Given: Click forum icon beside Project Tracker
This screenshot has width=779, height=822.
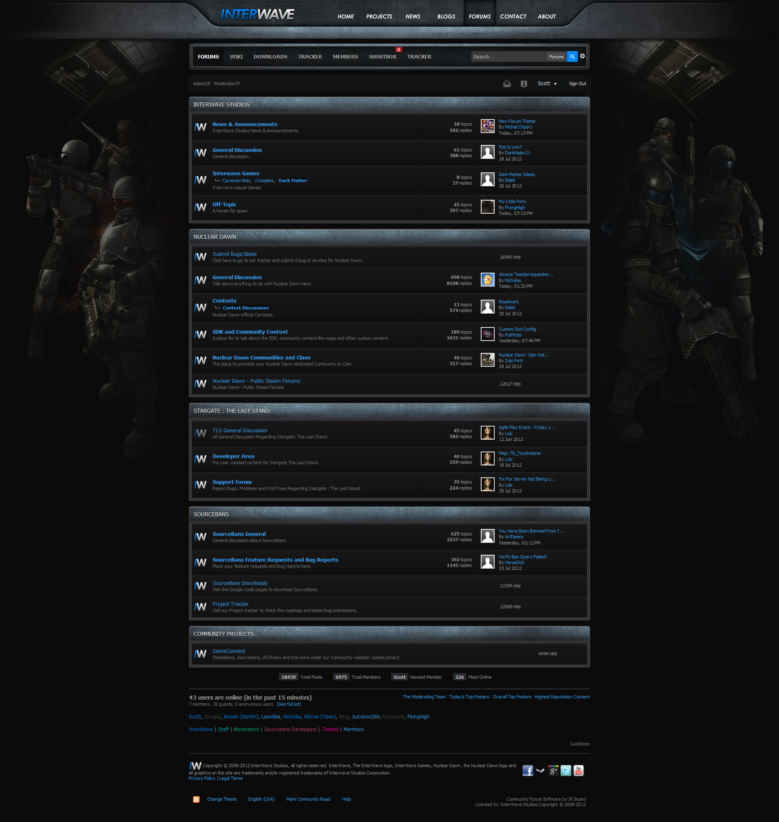Looking at the screenshot, I should click(200, 607).
